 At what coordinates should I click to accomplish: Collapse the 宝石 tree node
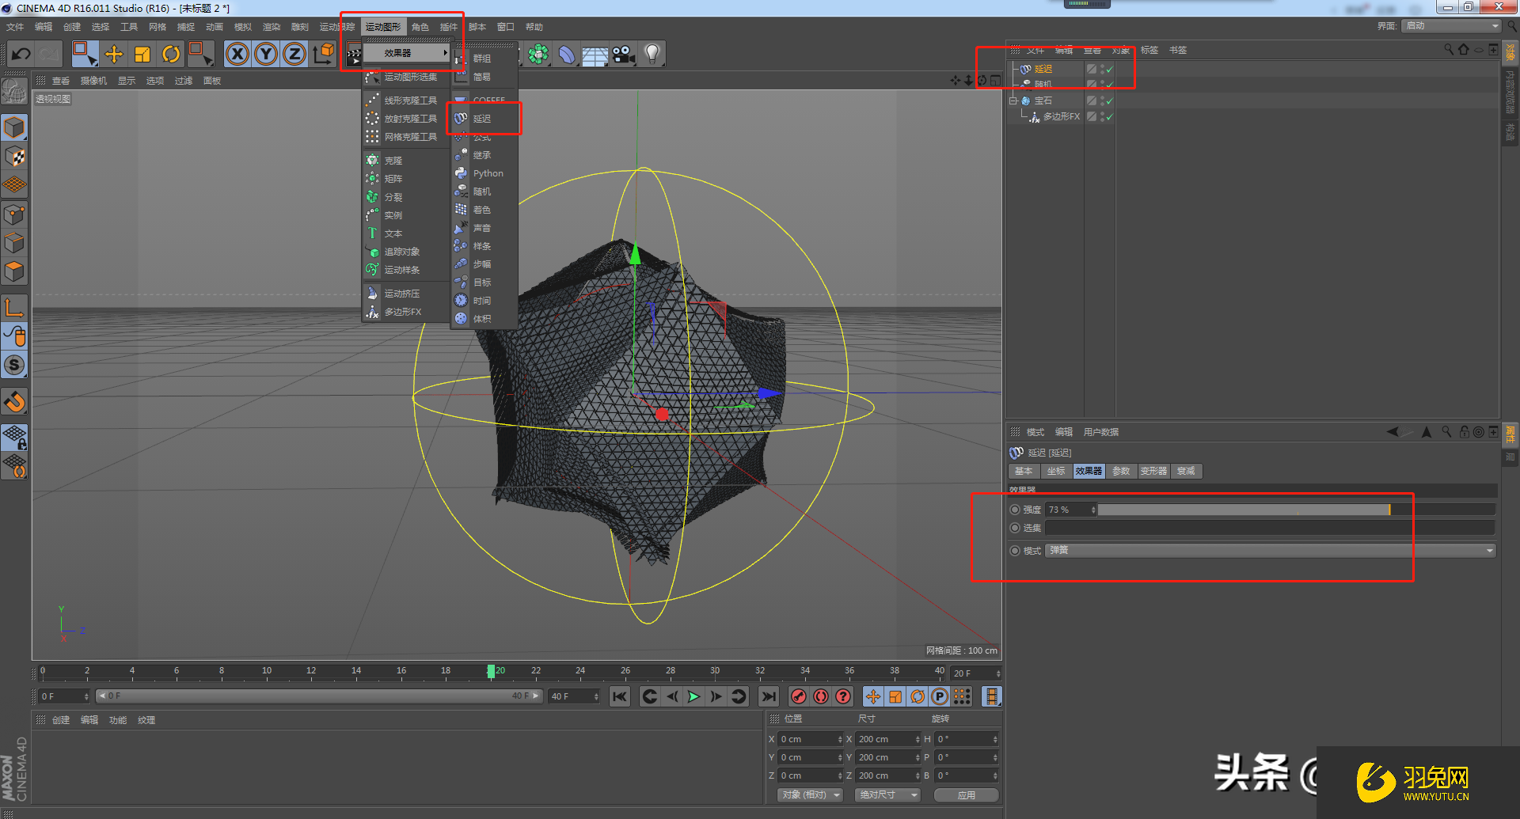click(x=1013, y=100)
